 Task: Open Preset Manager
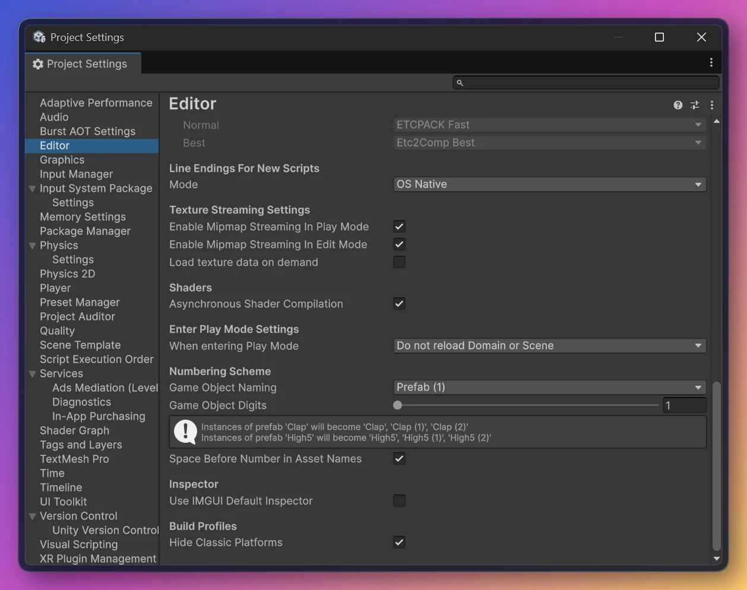click(80, 302)
